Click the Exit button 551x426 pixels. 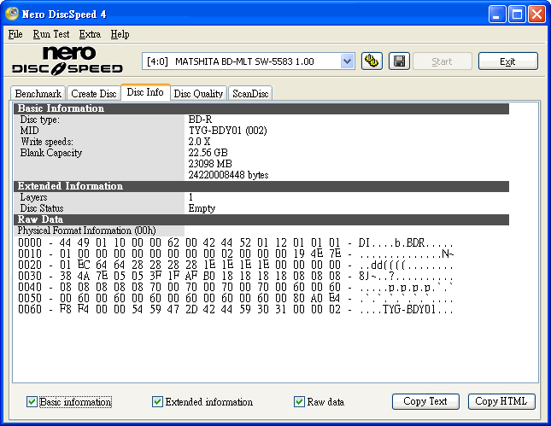507,61
